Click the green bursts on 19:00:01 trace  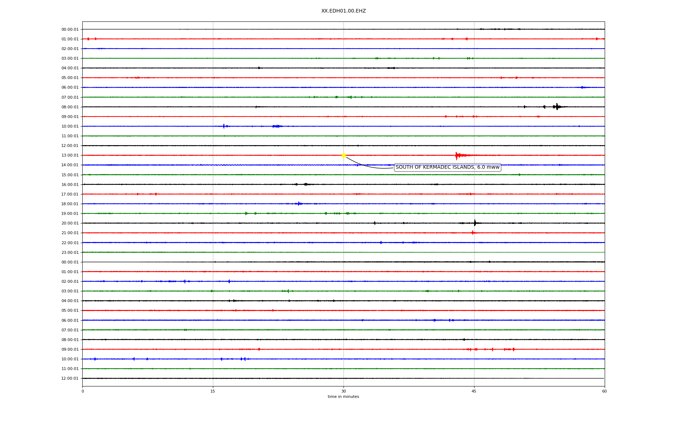(347, 213)
